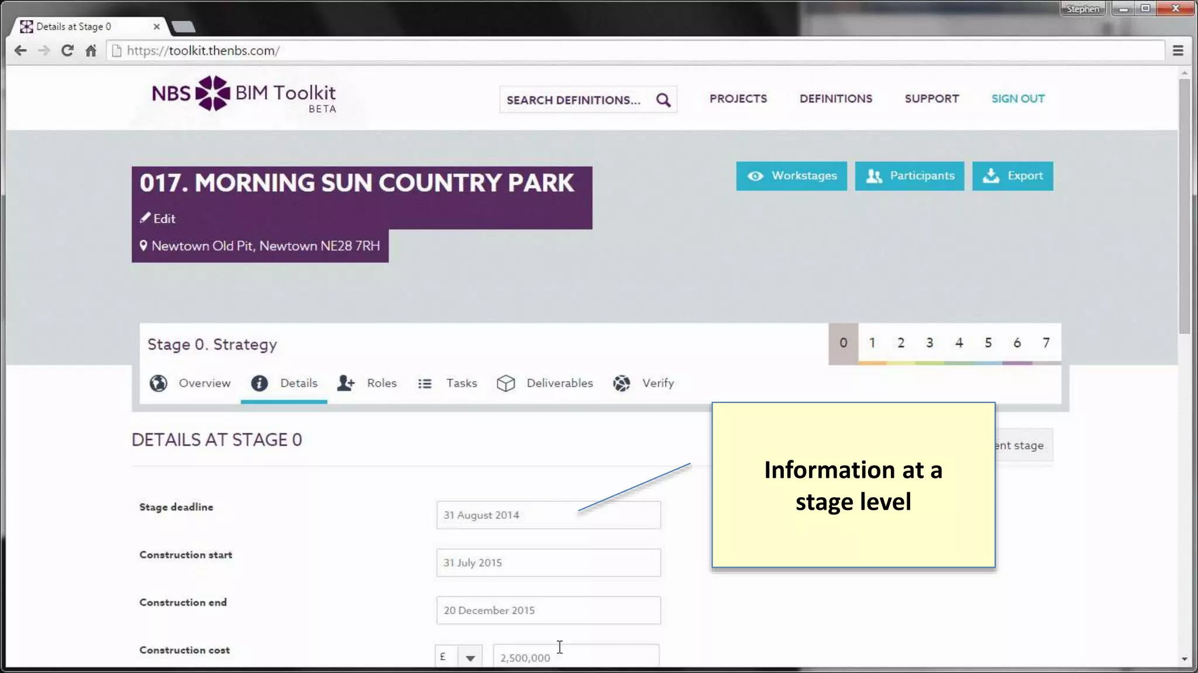Open the Deliverables tab
The image size is (1198, 673).
545,383
